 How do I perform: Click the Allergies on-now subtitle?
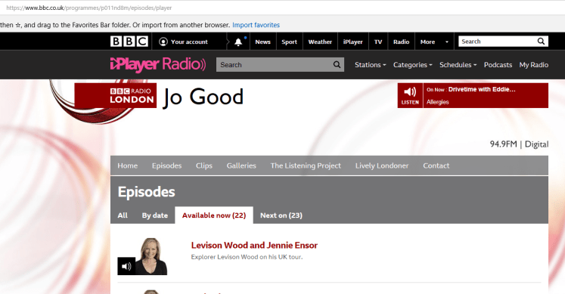[x=437, y=102]
